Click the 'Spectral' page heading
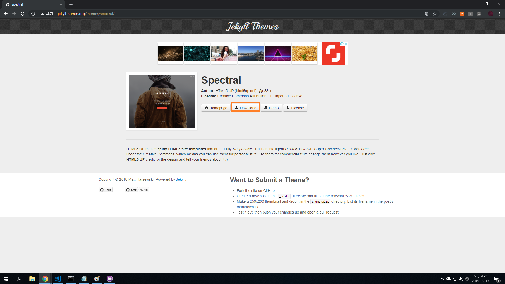This screenshot has height=284, width=505. (221, 80)
